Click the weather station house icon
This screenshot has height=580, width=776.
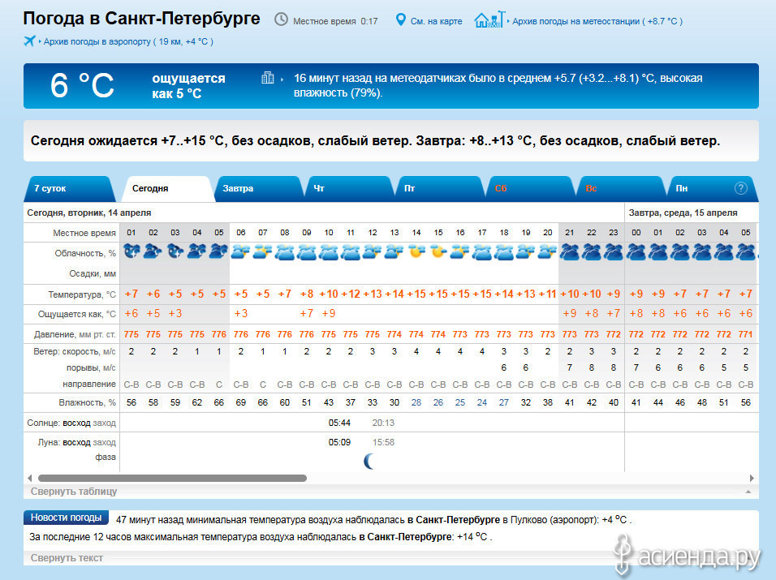[488, 19]
